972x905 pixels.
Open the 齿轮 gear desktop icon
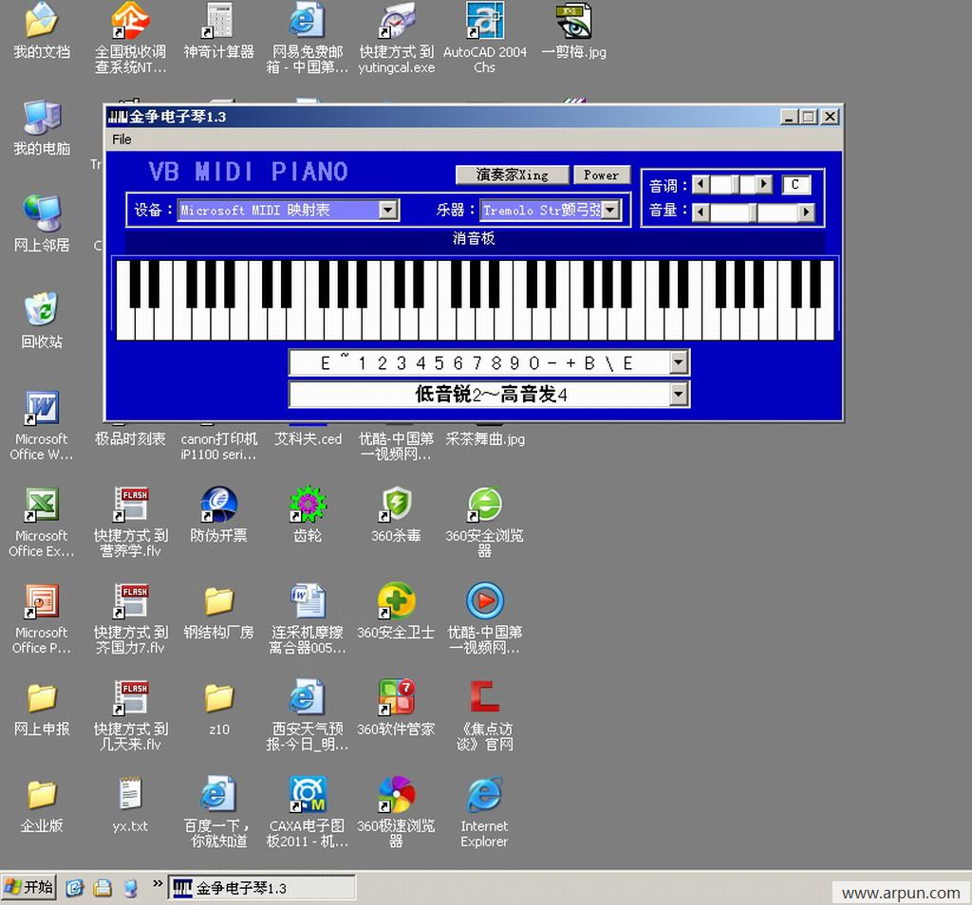[x=308, y=505]
